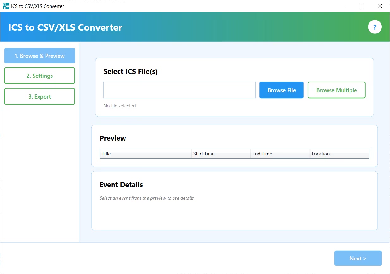This screenshot has width=390, height=274.
Task: Open the Settings step
Action: 40,76
